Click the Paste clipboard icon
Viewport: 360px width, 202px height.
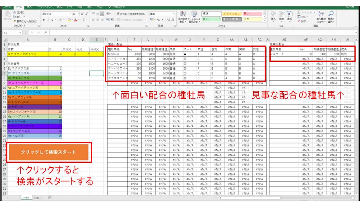tap(8, 14)
